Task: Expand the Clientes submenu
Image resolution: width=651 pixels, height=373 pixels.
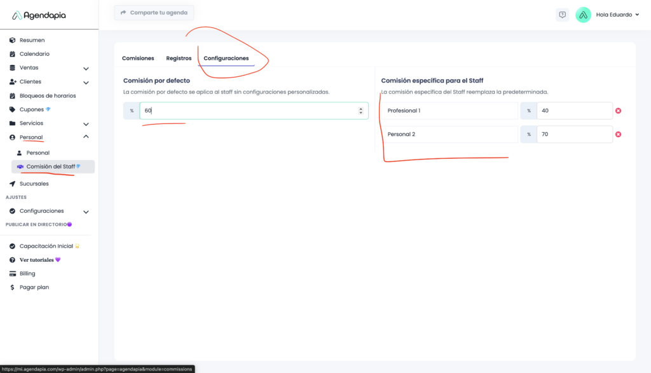Action: [x=86, y=82]
